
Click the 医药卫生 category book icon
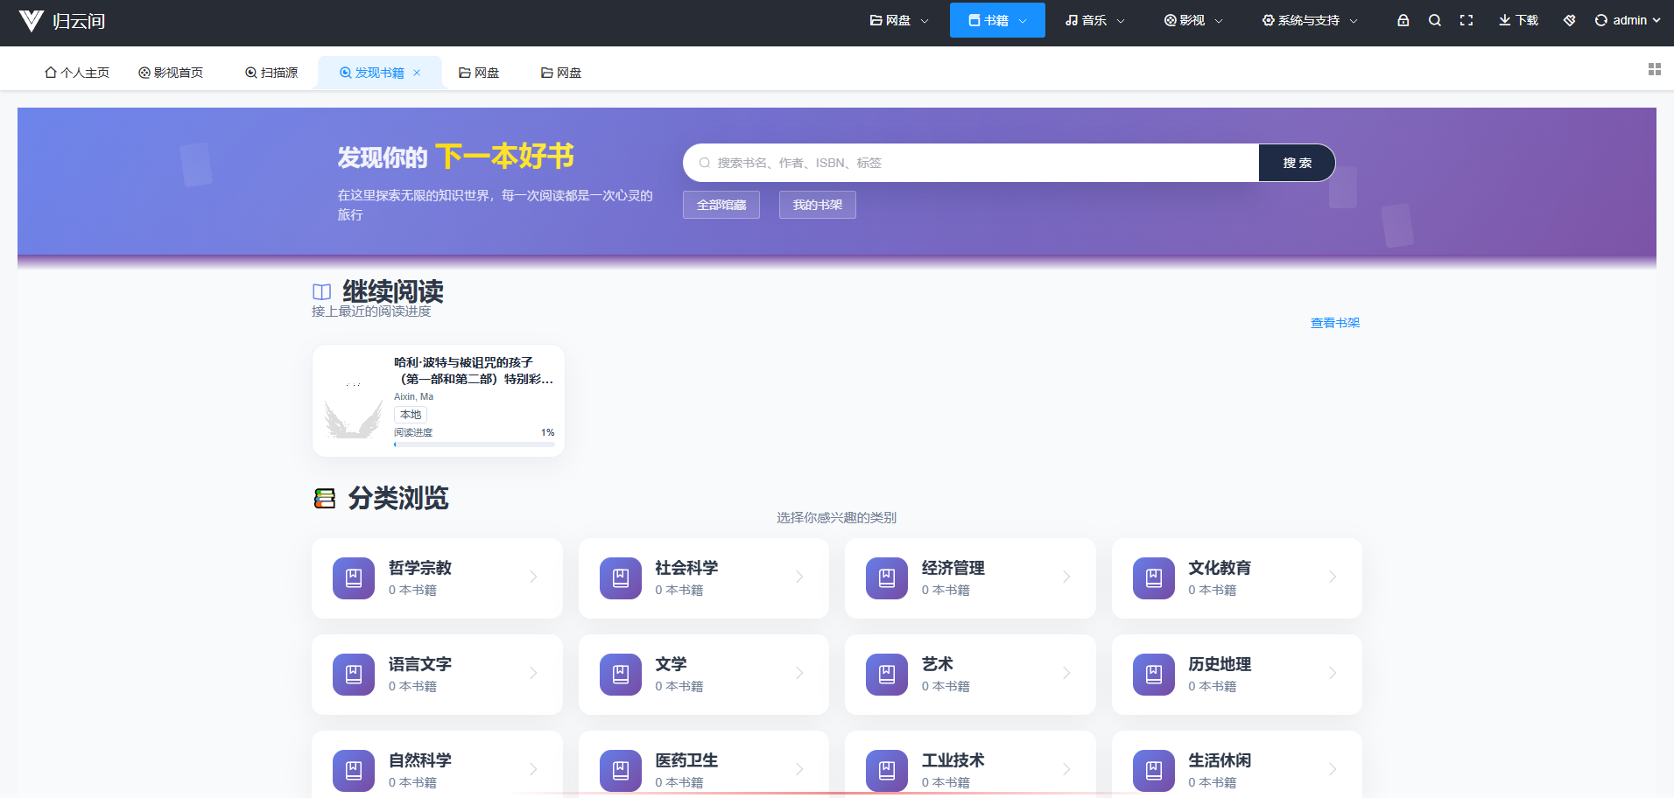[621, 771]
